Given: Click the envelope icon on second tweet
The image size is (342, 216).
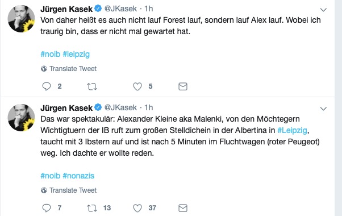Looking at the screenshot, I should tap(183, 208).
